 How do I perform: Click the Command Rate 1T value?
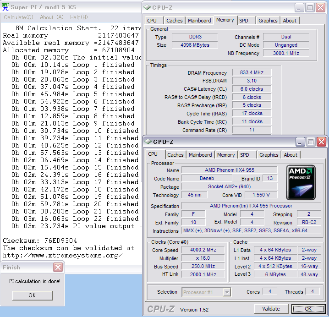click(x=252, y=130)
